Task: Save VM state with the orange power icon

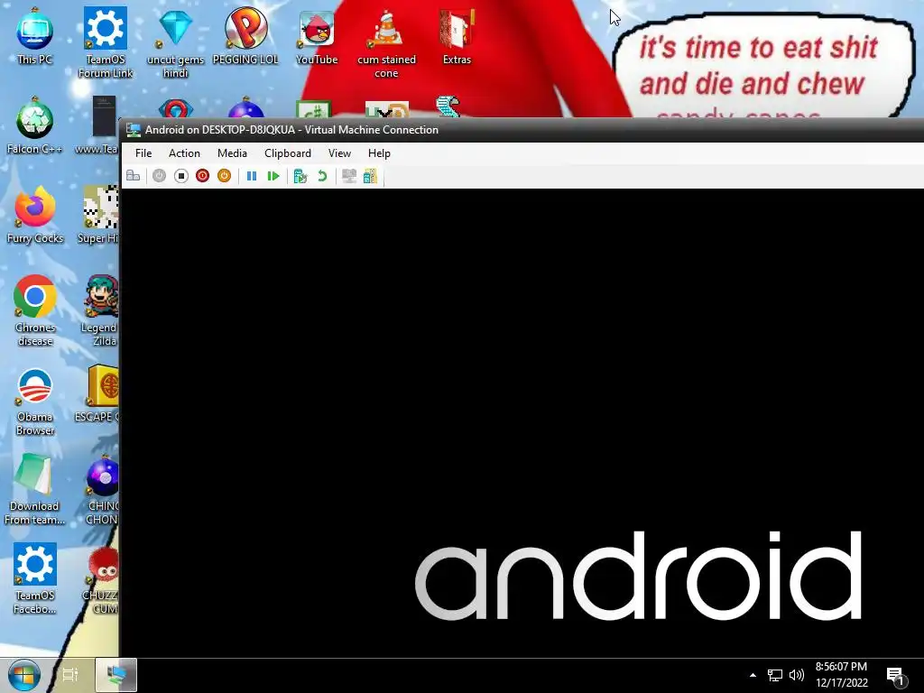Action: 224,176
